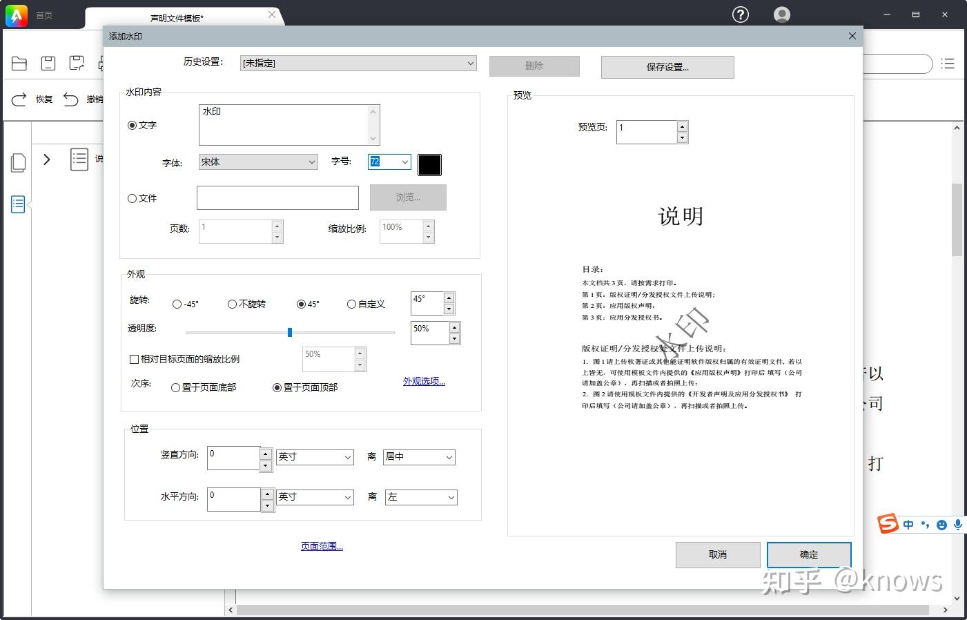The width and height of the screenshot is (967, 620).
Task: Click the black font color swatch
Action: [x=429, y=164]
